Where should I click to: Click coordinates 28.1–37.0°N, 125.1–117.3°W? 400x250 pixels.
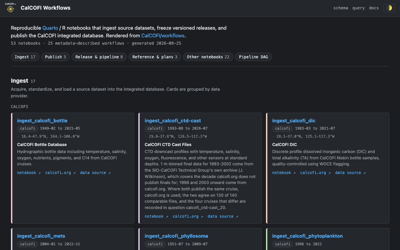[305, 137]
